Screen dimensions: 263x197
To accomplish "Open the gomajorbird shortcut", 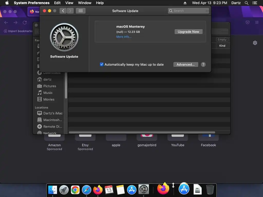I will [147, 141].
